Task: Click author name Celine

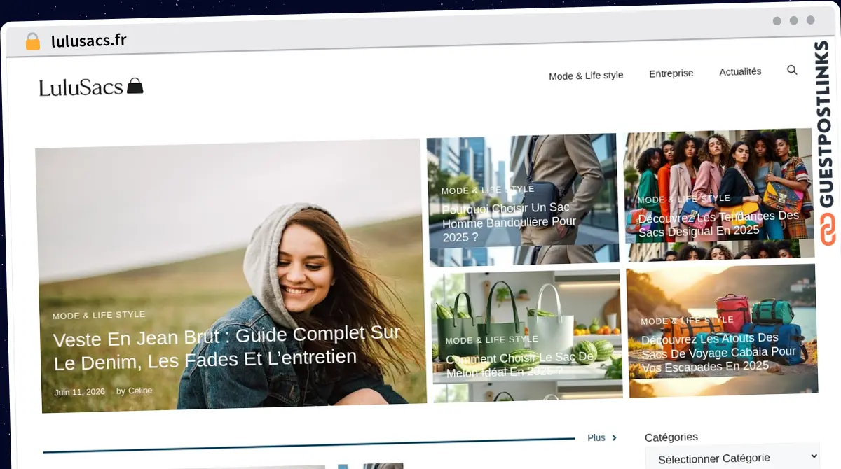Action: tap(140, 391)
